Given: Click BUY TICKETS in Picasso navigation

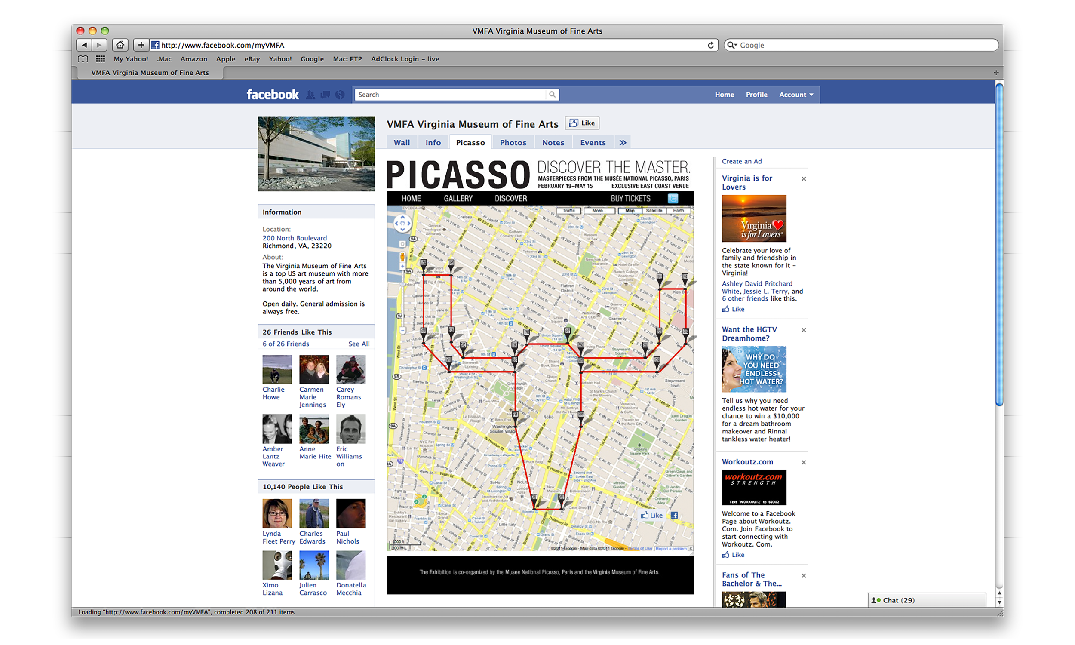Looking at the screenshot, I should click(630, 199).
